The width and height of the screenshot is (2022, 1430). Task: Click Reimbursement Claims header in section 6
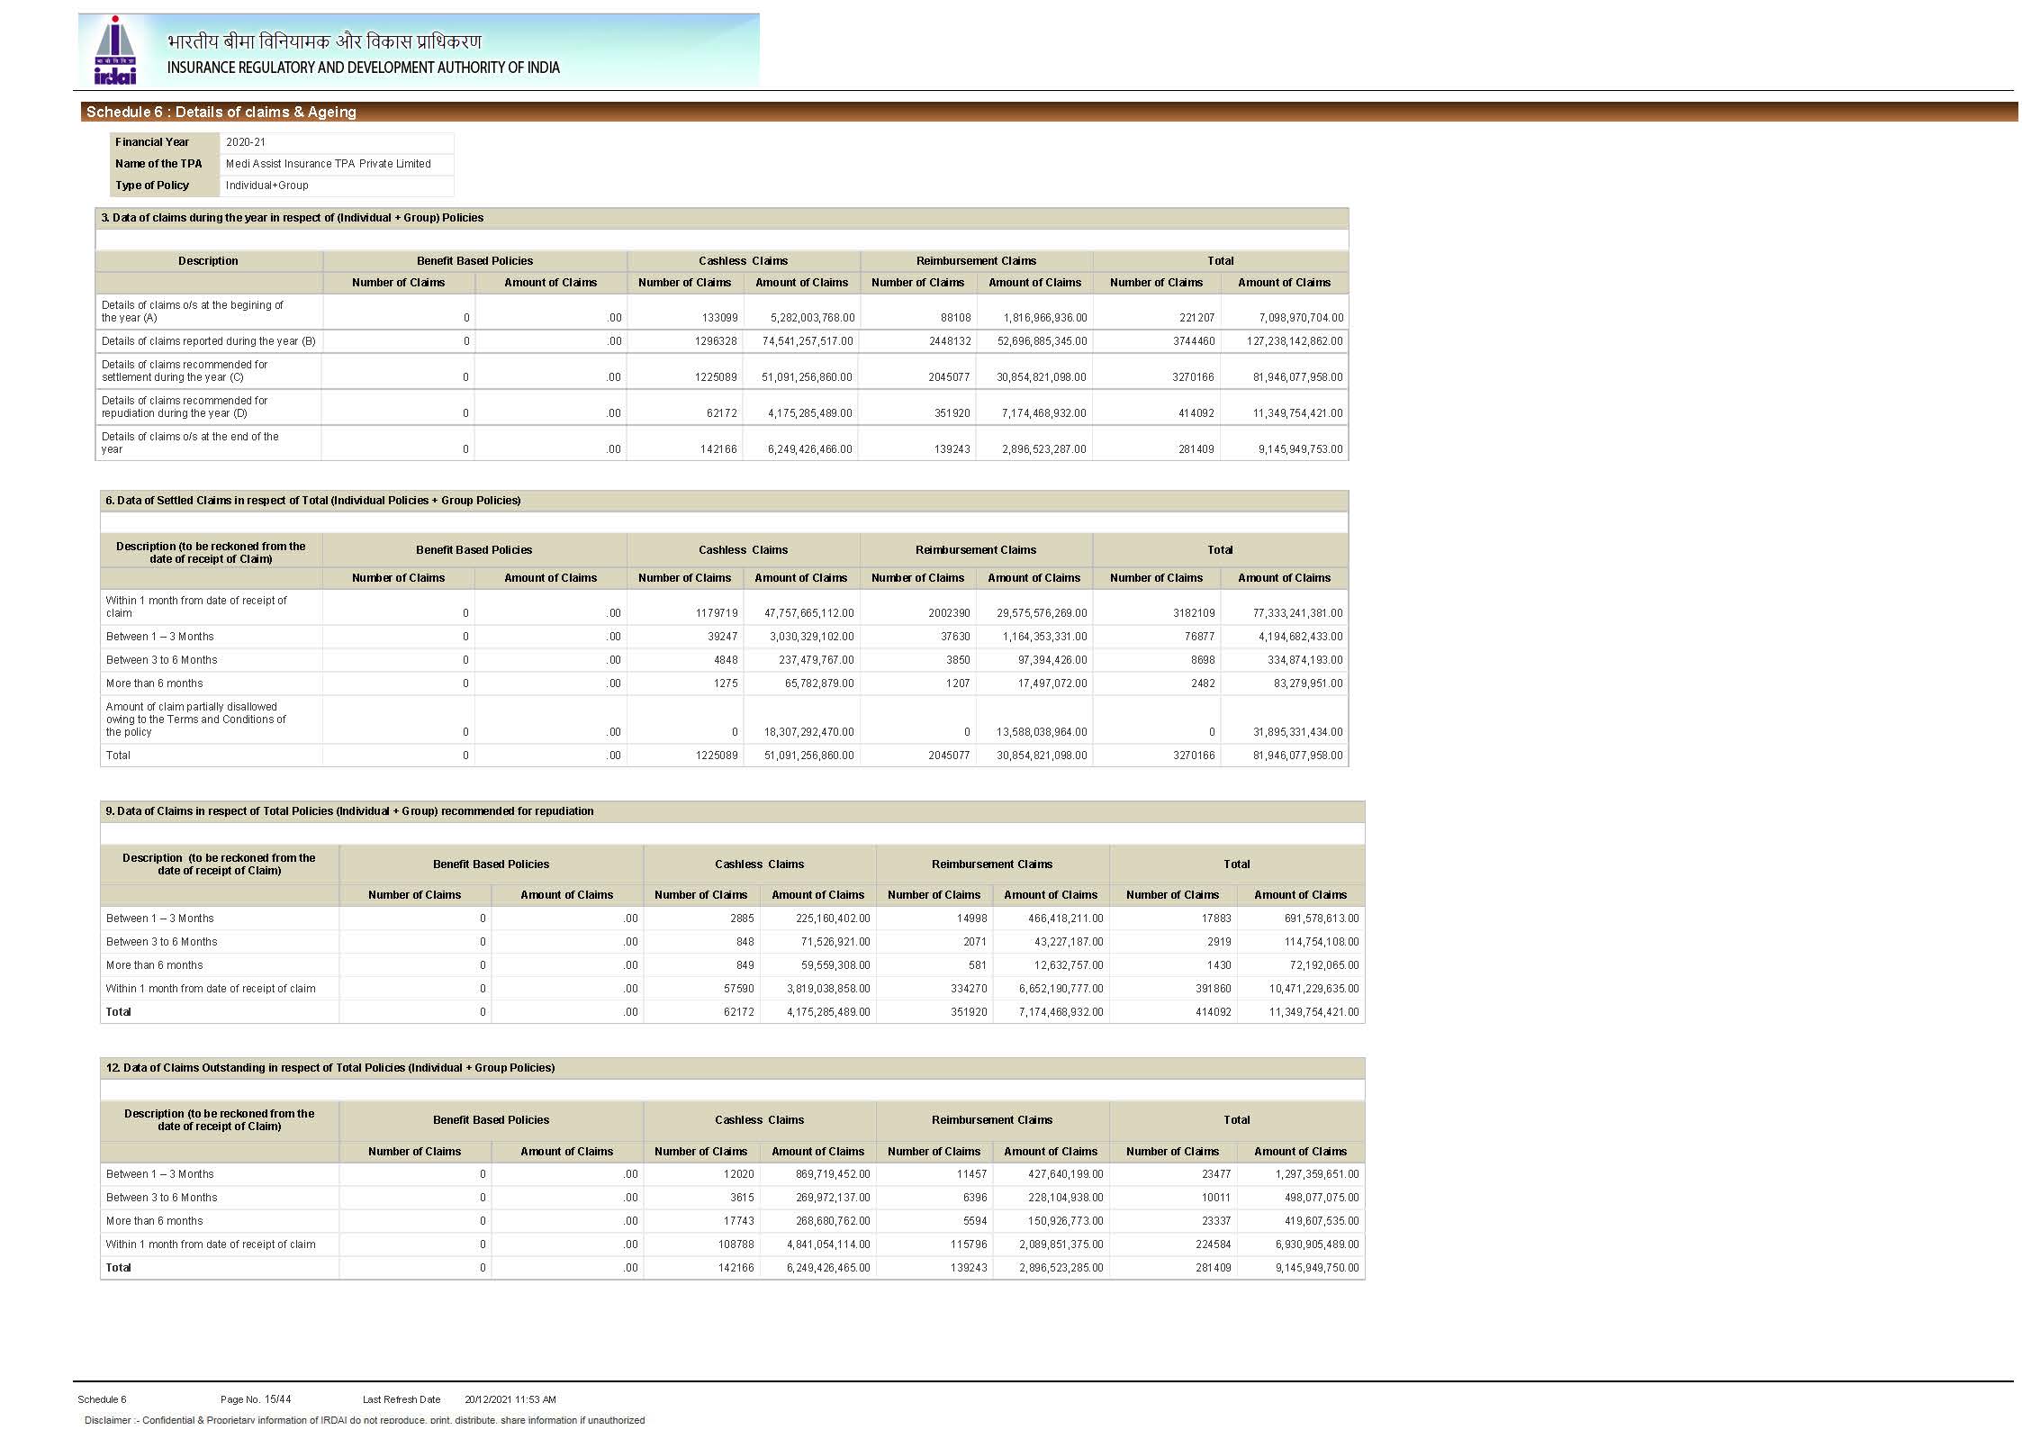tap(975, 550)
